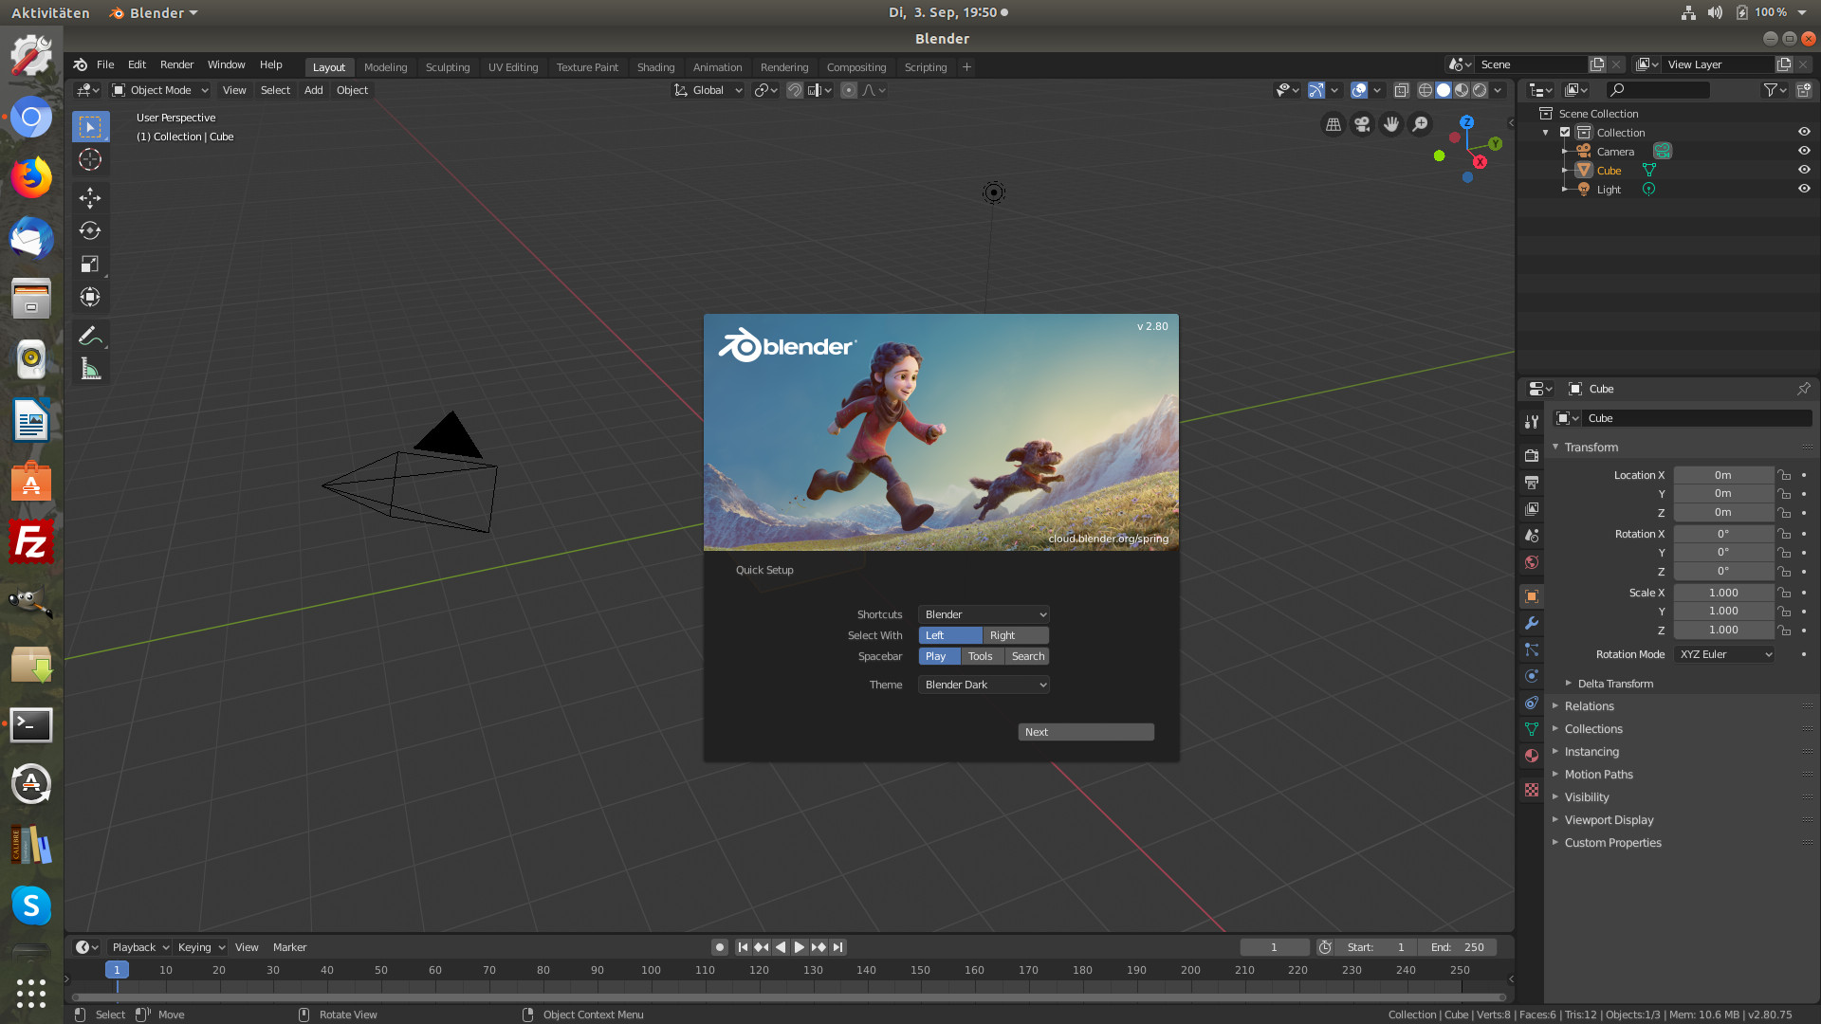Open the Theme dropdown in Quick Setup
This screenshot has width=1821, height=1024.
pos(984,685)
